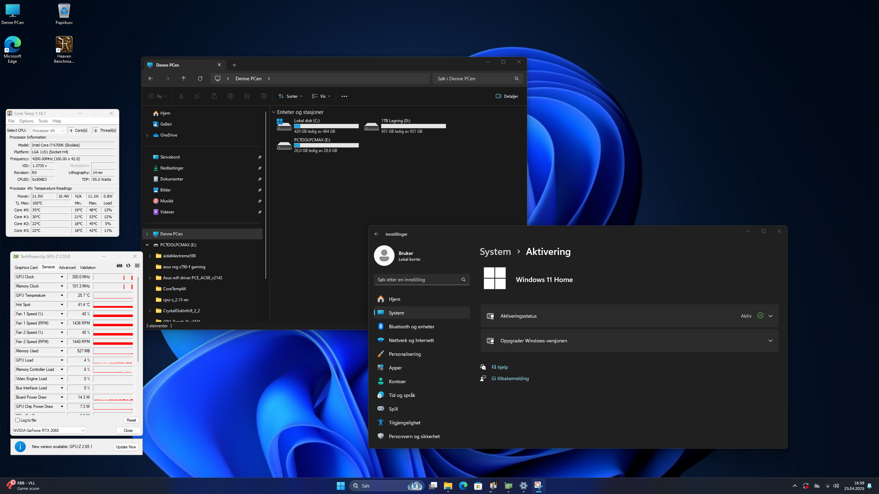Viewport: 879px width, 494px height.
Task: Click the search magnifier in Explorer search box
Action: [x=517, y=79]
